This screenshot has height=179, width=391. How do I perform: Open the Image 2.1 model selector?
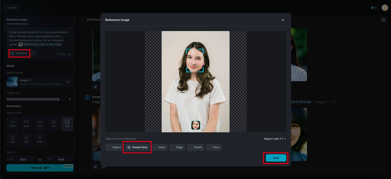point(40,82)
